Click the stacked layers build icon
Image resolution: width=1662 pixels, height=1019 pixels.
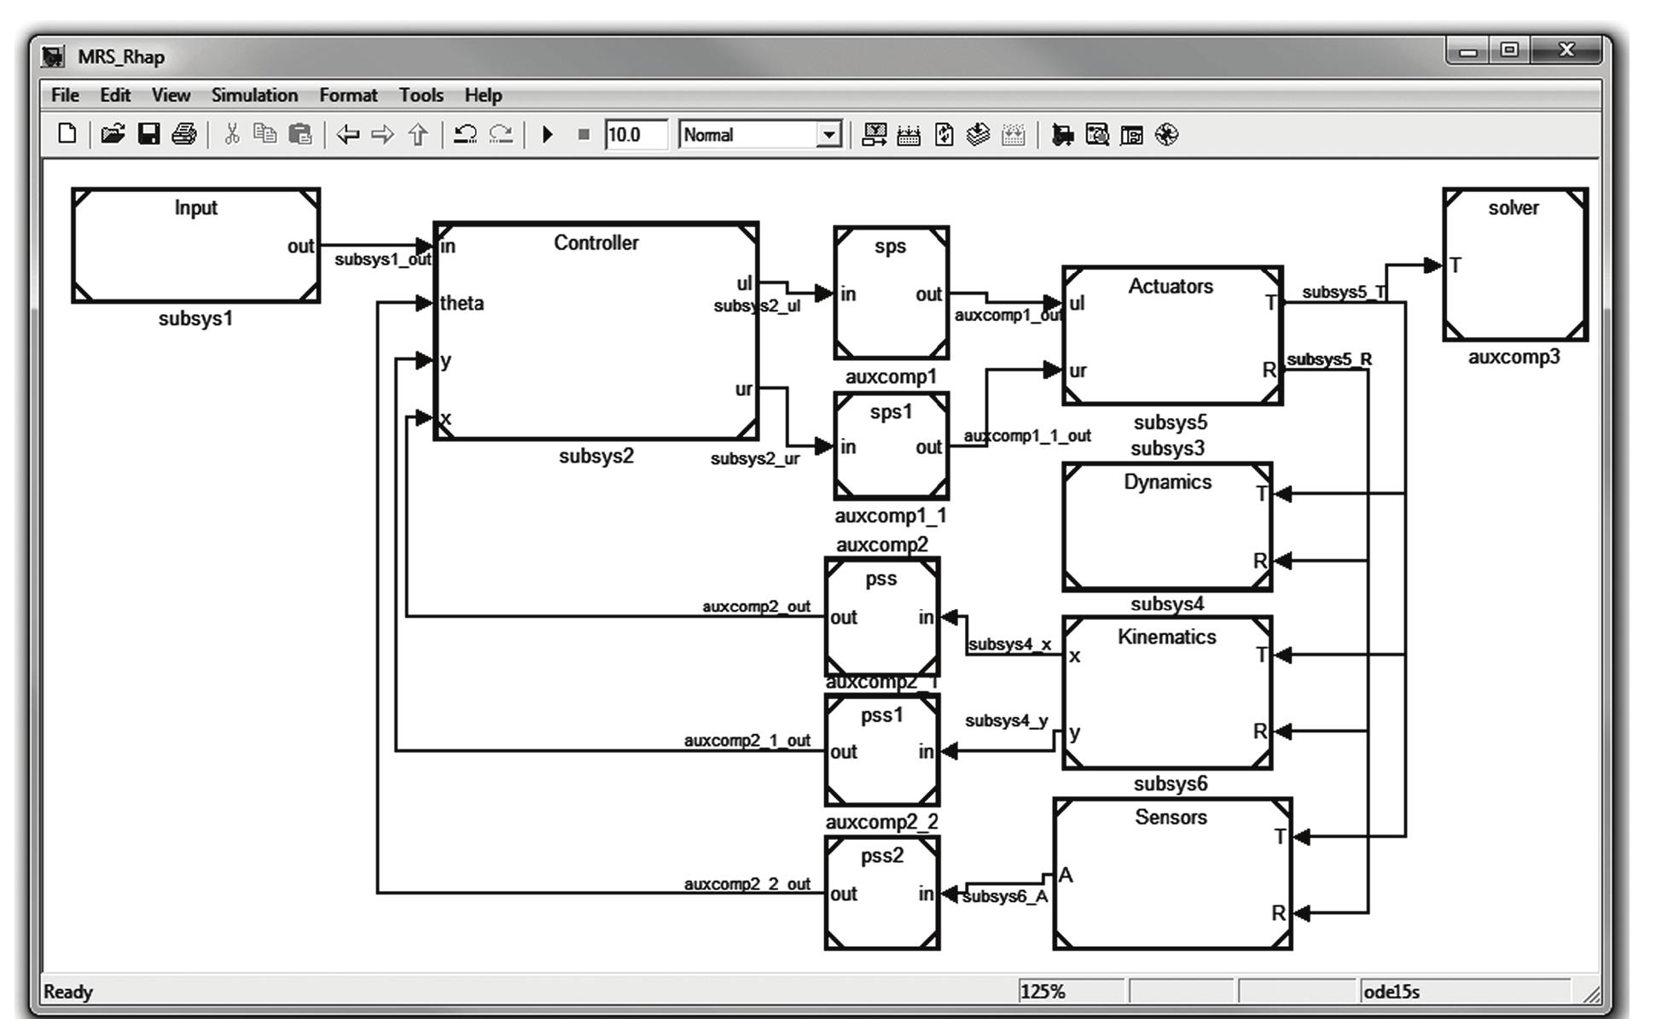(x=979, y=134)
